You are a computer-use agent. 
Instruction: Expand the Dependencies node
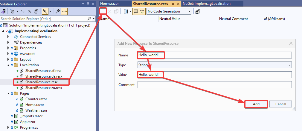point(8,42)
